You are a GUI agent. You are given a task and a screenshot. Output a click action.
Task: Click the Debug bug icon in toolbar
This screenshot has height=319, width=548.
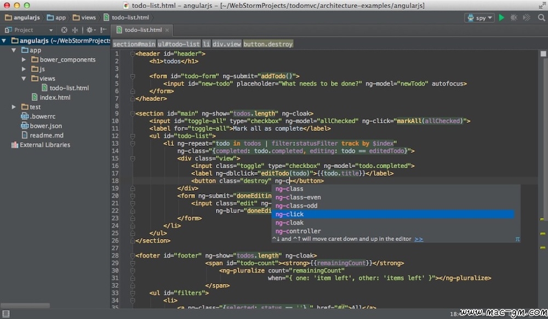pos(514,18)
